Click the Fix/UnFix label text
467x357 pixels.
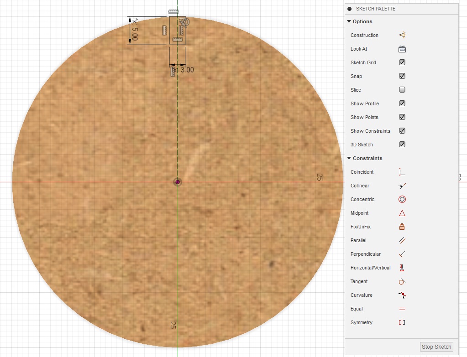(x=360, y=227)
